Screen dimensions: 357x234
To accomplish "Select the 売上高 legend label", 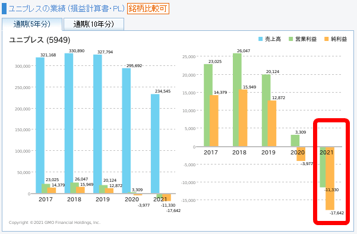I will [x=273, y=39].
